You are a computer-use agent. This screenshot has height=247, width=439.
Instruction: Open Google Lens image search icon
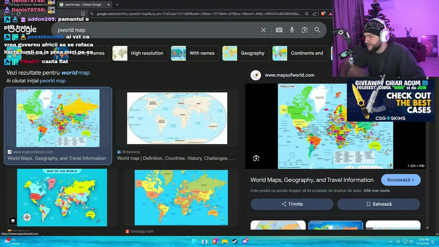coord(305,30)
